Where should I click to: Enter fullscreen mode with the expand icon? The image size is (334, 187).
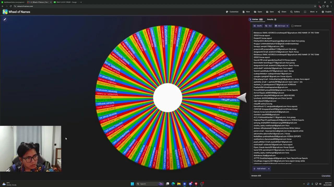point(305,12)
